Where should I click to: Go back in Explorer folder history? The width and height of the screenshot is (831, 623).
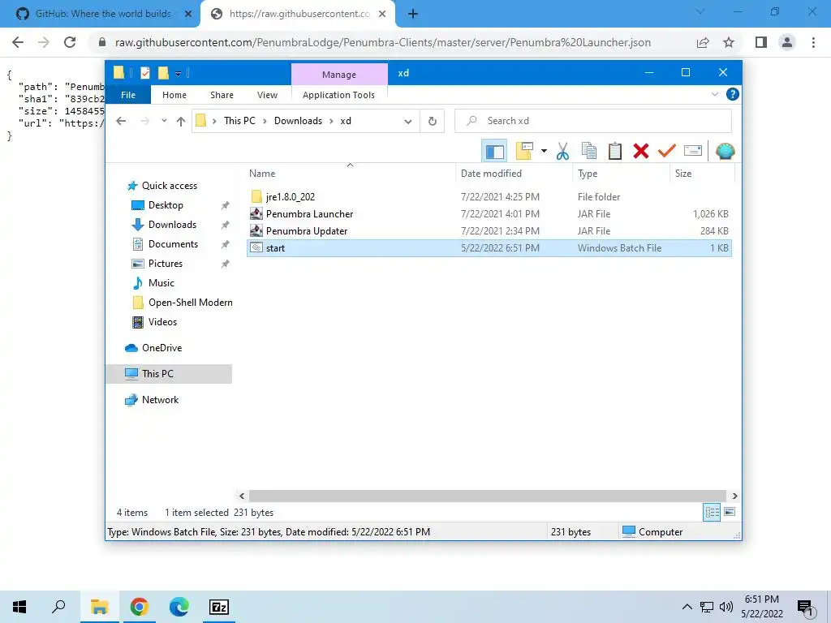(121, 122)
